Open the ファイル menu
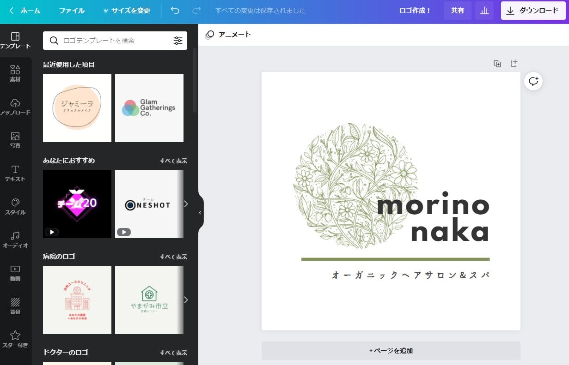 pyautogui.click(x=72, y=10)
